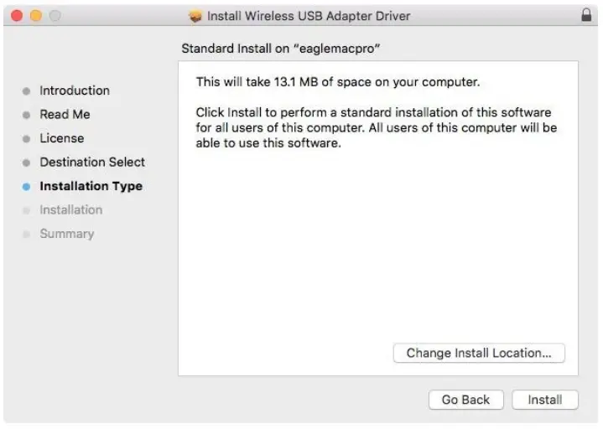The width and height of the screenshot is (603, 429).
Task: Click the Go Back button
Action: pyautogui.click(x=465, y=400)
